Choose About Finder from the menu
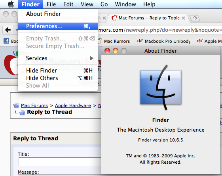Image resolution: width=222 pixels, height=176 pixels. pyautogui.click(x=58, y=14)
